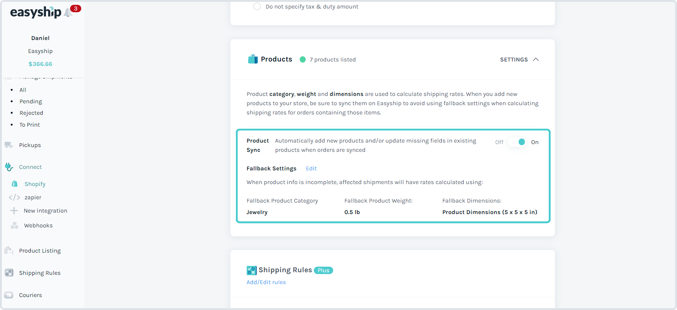Image resolution: width=677 pixels, height=310 pixels.
Task: Click the New integration plus icon
Action: (x=14, y=211)
